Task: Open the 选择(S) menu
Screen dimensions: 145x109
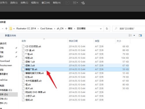Action: tap(14, 3)
